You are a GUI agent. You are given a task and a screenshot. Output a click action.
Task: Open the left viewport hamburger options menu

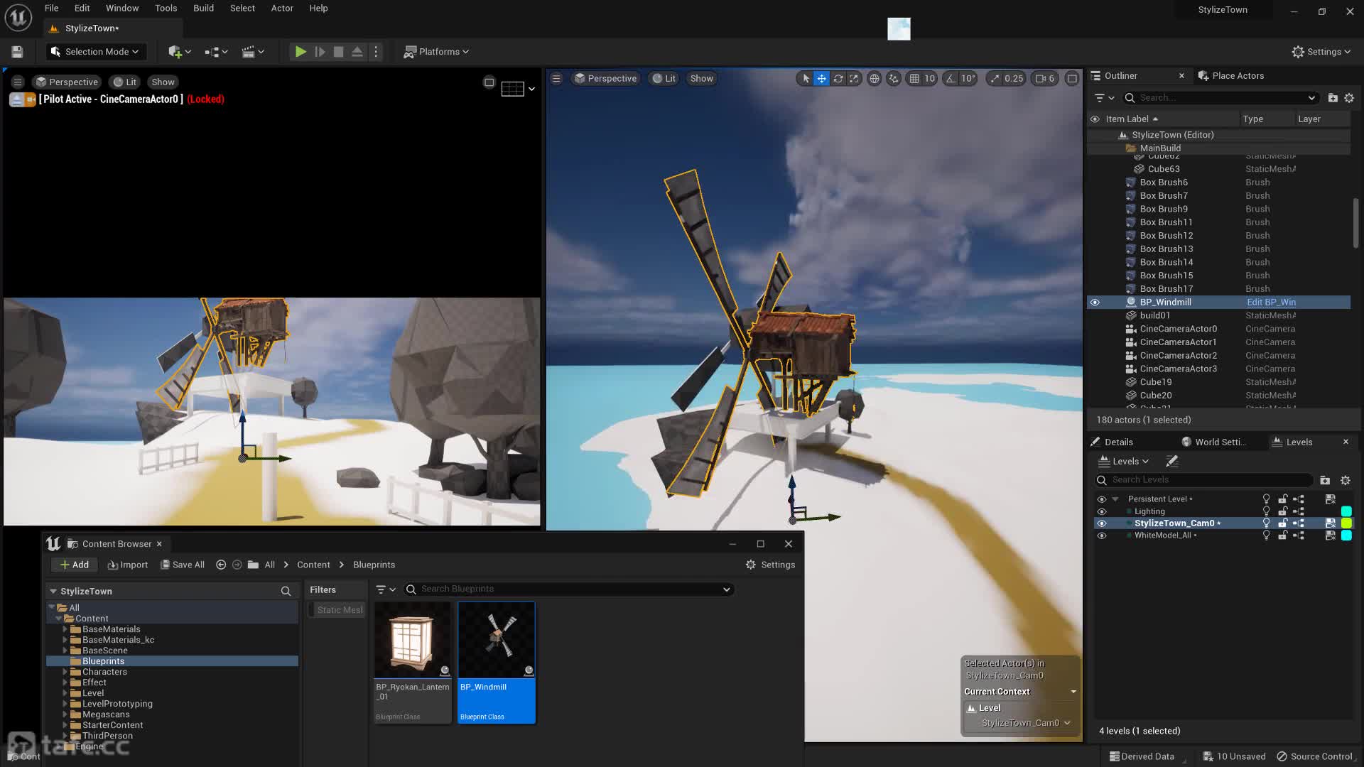tap(18, 82)
